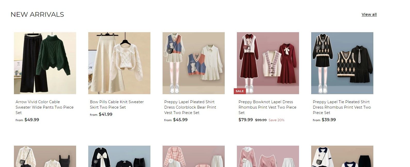The image size is (410, 167).
Task: Select the Preppy Lapel Tie Pleated Shirt Dress Rhombus title
Action: (x=342, y=107)
